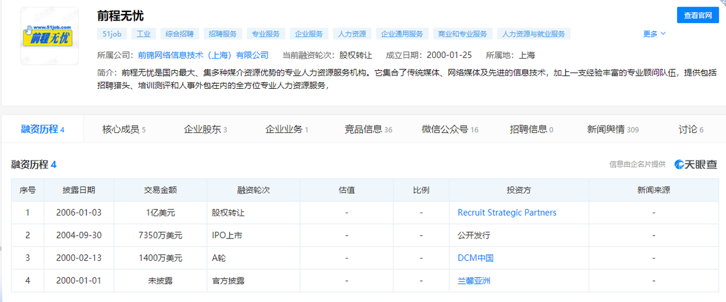Expand the 更多 tags dropdown
Viewport: 726px width, 302px height.
[654, 34]
